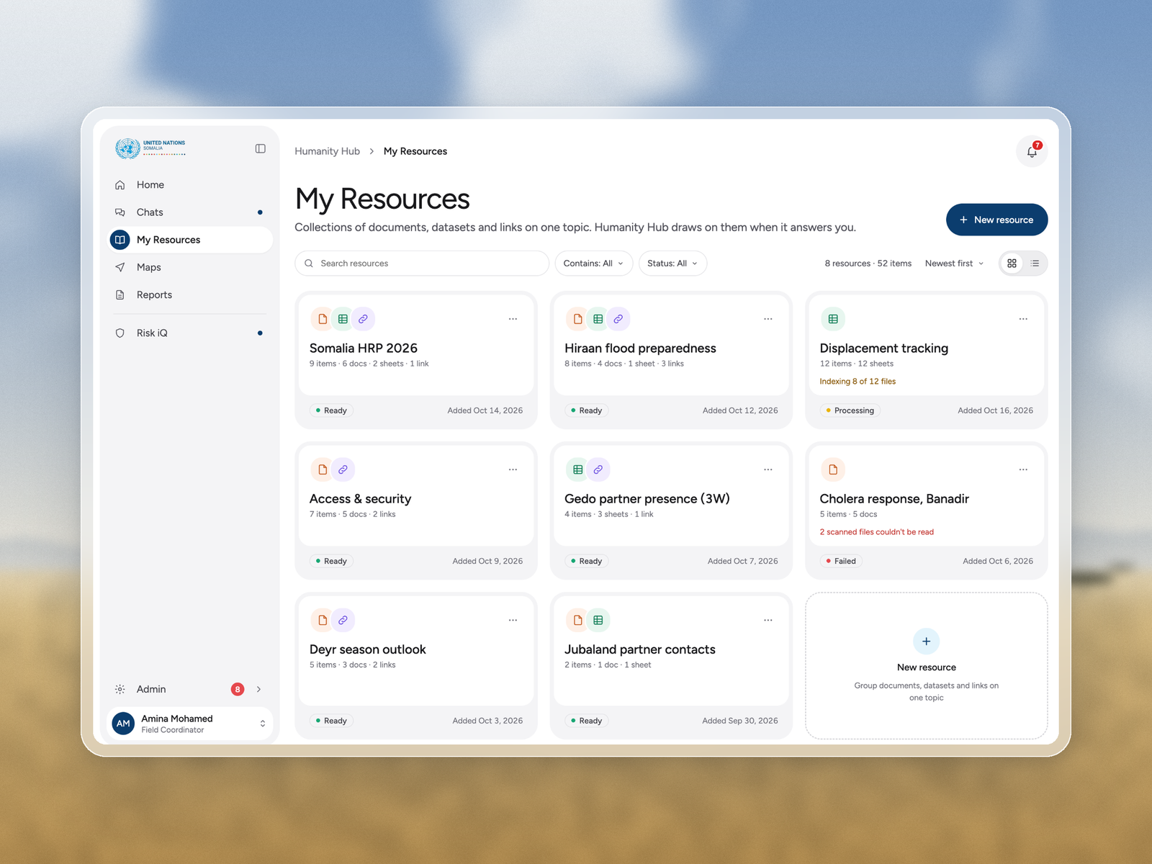This screenshot has height=864, width=1152.
Task: Open the Contains: All filter dropdown
Action: click(x=593, y=264)
